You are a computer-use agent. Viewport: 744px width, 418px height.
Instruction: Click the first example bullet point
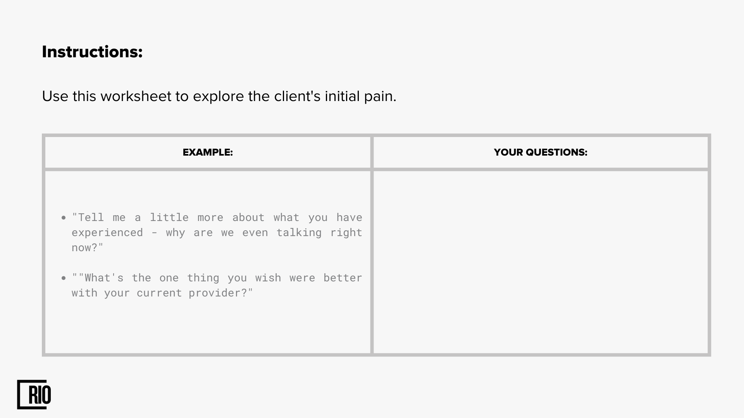pos(64,218)
